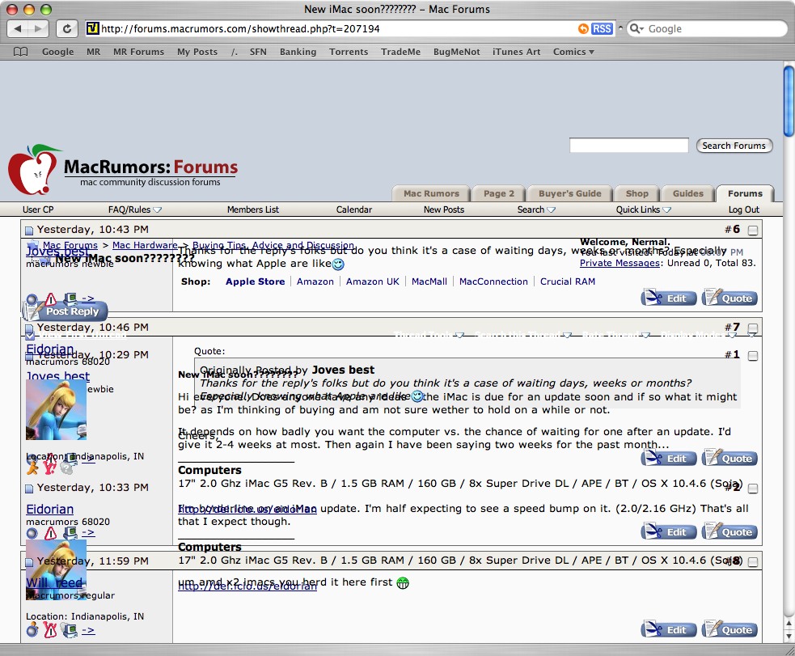The width and height of the screenshot is (795, 656).
Task: Click the blue RSS badge in address bar
Action: pos(602,29)
